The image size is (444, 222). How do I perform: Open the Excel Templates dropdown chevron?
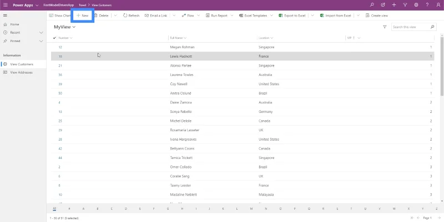[x=271, y=16]
